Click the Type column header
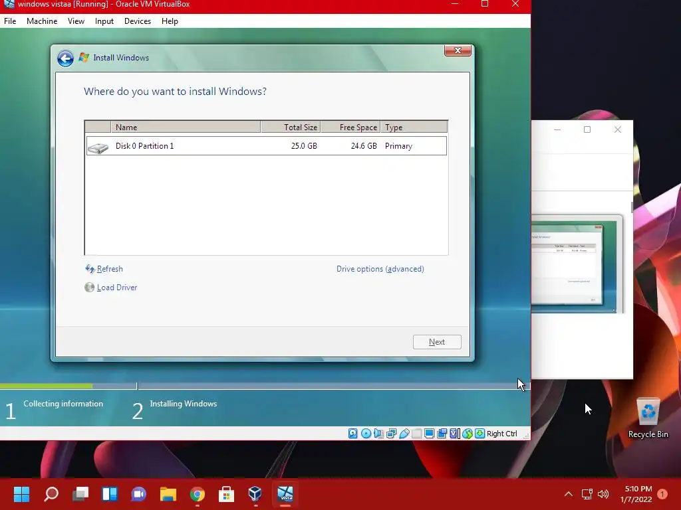 point(414,127)
